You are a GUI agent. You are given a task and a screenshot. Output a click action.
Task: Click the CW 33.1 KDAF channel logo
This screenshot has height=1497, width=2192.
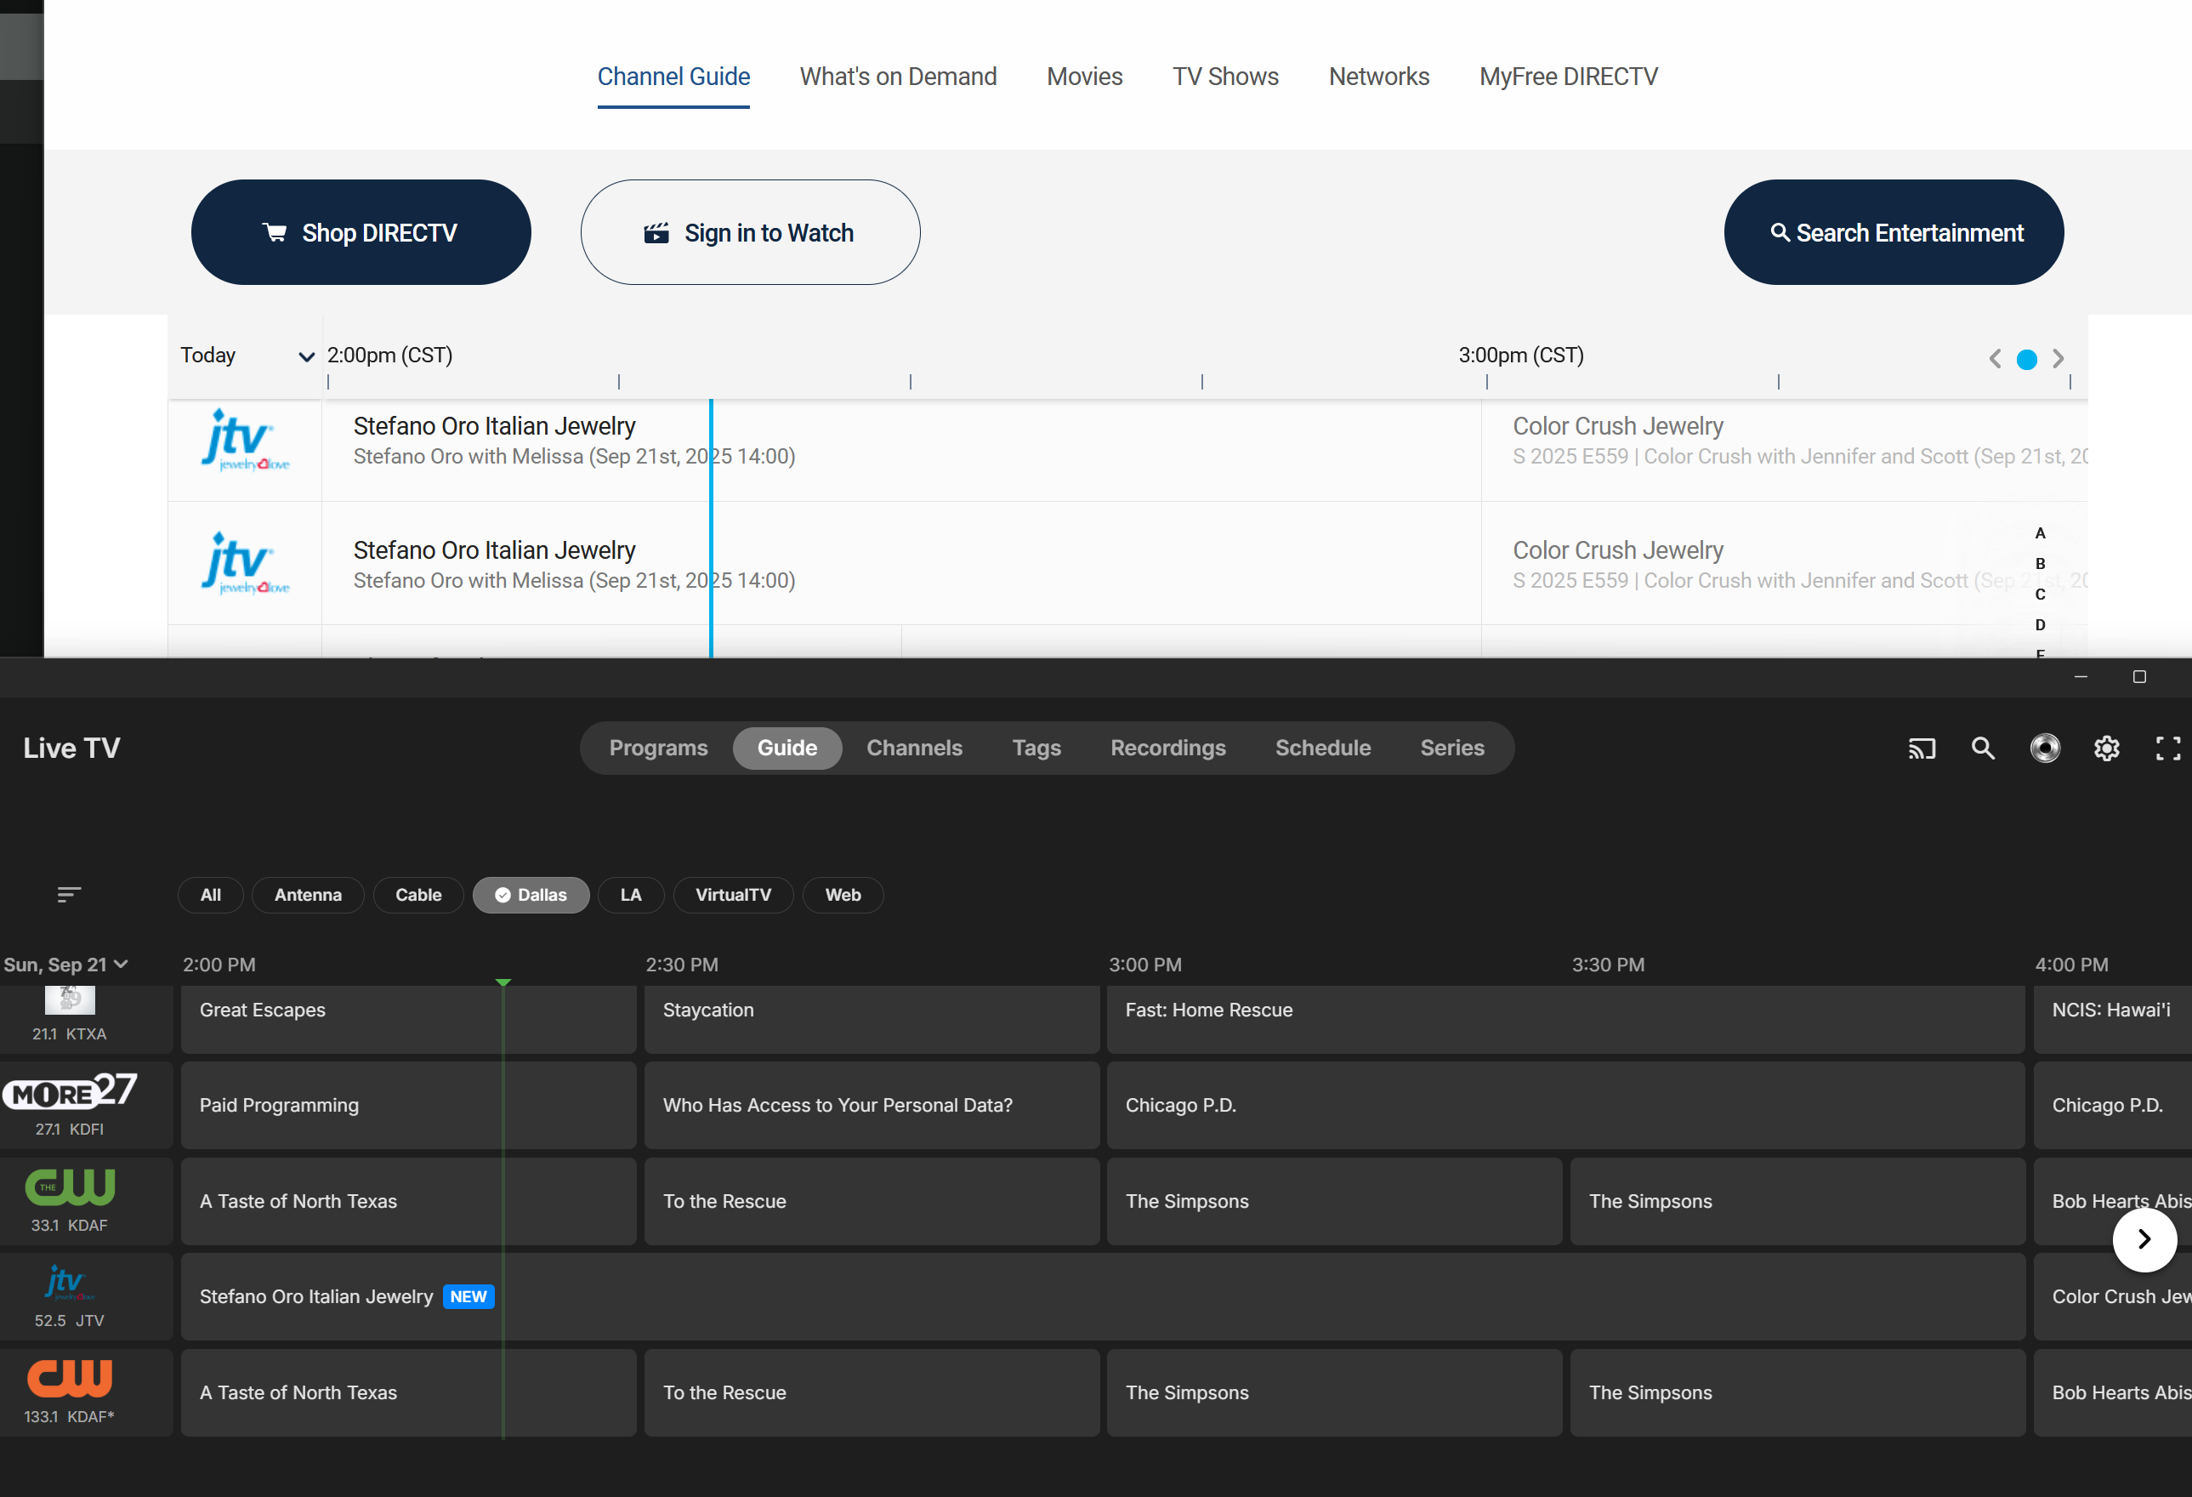click(x=70, y=1188)
